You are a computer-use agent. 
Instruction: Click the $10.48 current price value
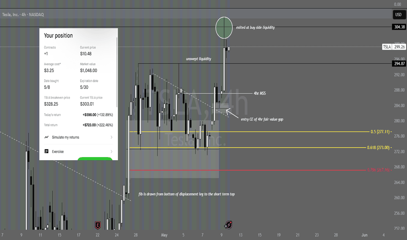click(86, 54)
